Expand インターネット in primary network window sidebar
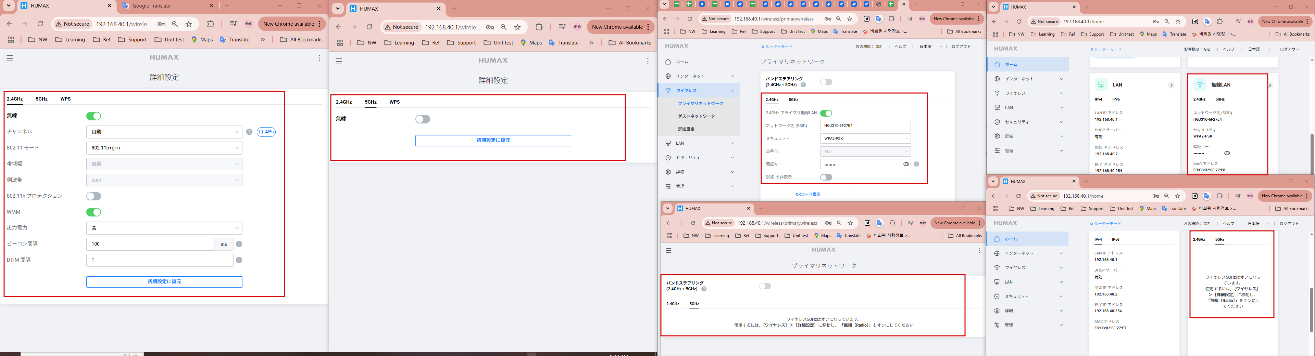 point(732,76)
